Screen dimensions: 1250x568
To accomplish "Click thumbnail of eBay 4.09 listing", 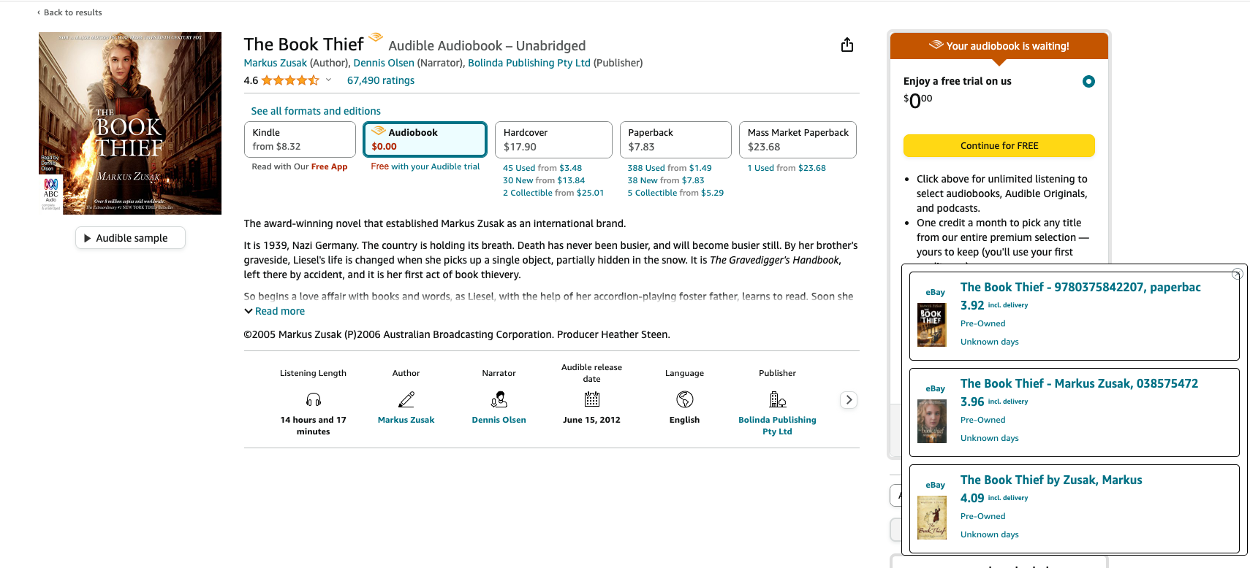I will coord(931,517).
